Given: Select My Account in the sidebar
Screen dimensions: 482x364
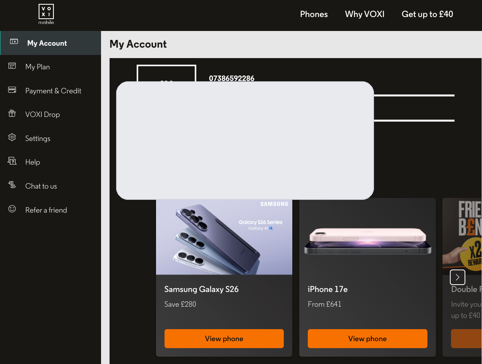Looking at the screenshot, I should [x=50, y=43].
